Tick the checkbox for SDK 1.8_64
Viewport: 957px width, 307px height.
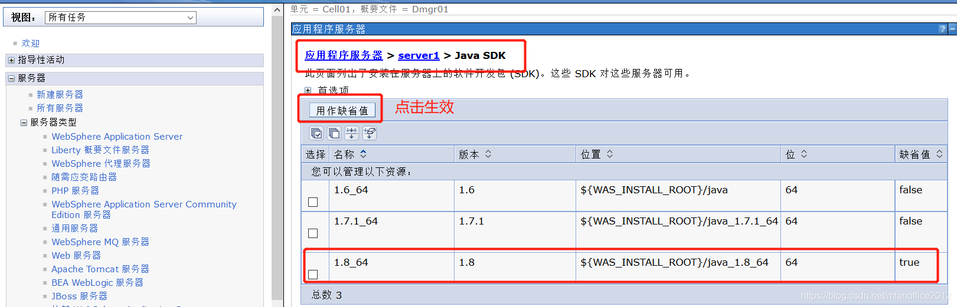click(x=313, y=275)
